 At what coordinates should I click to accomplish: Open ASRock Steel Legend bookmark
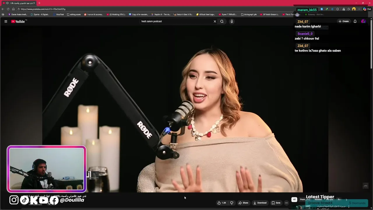click(x=206, y=14)
